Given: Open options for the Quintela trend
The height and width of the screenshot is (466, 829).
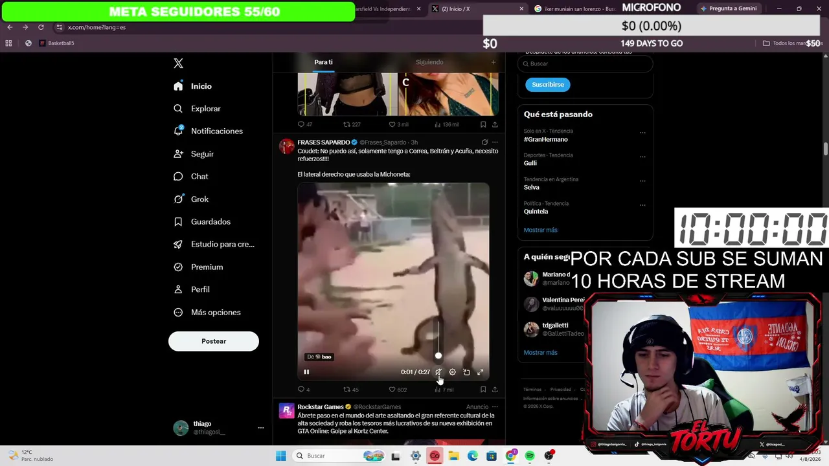Looking at the screenshot, I should tap(642, 205).
